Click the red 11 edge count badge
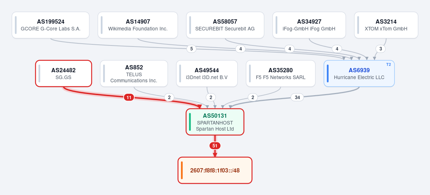 click(x=129, y=97)
